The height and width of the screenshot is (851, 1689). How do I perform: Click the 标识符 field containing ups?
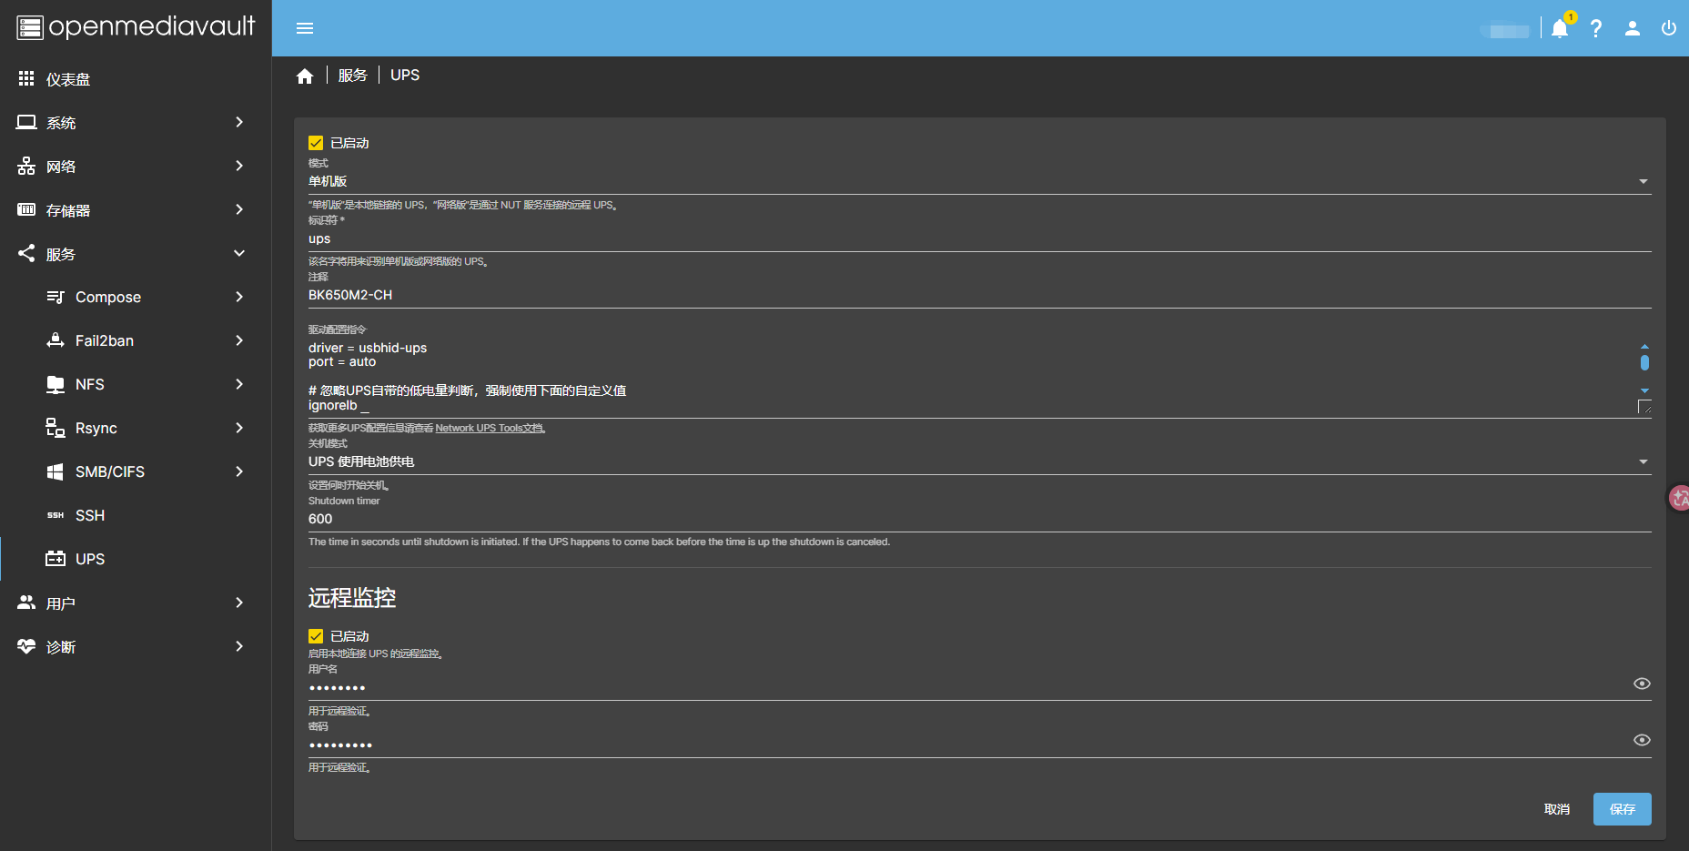tap(979, 238)
